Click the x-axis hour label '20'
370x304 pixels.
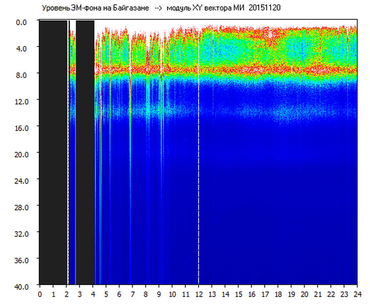305,294
